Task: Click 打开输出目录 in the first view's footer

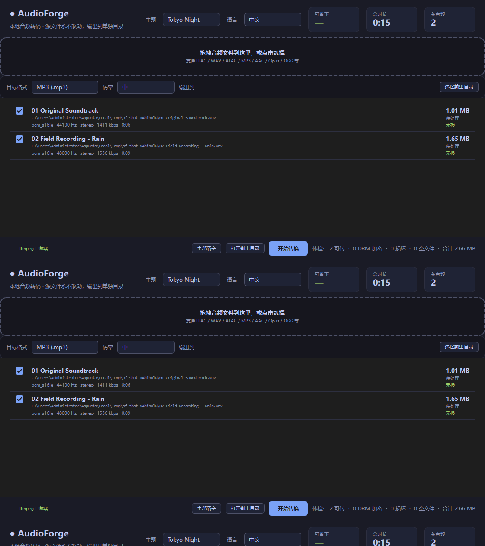Action: point(245,248)
